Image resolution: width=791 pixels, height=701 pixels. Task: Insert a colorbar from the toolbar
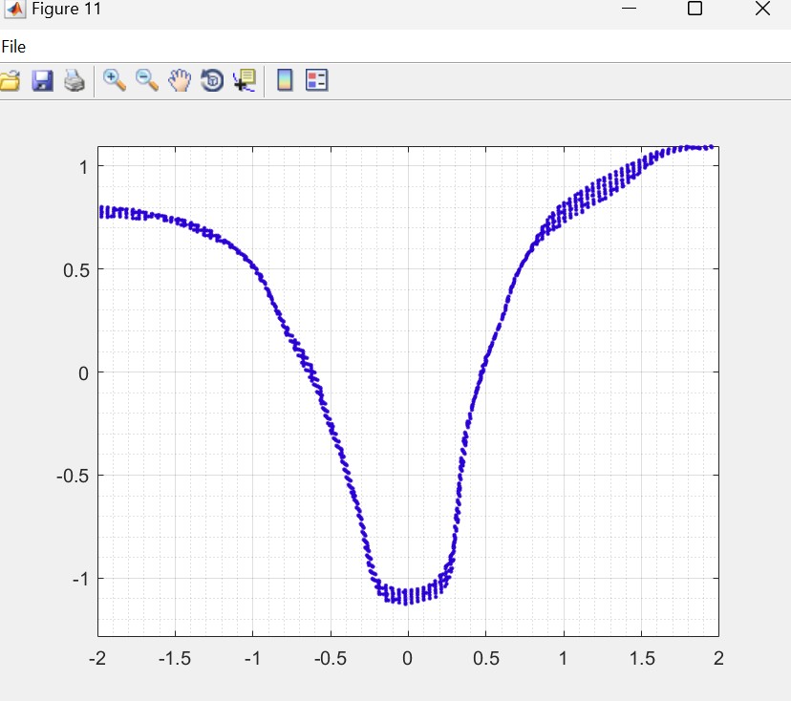click(x=284, y=81)
